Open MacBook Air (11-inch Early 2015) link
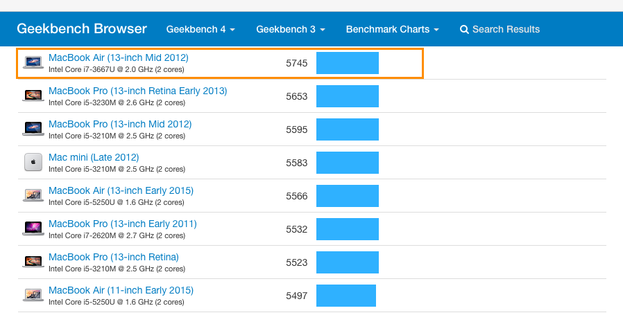Viewport: 623px width, 315px height. tap(121, 290)
